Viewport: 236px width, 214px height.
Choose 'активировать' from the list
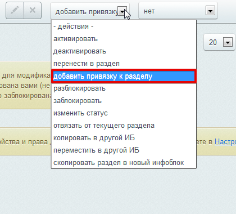124,39
